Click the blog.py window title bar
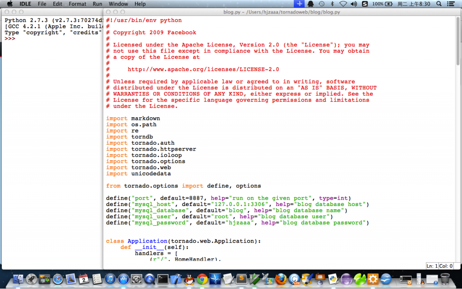 click(x=282, y=12)
